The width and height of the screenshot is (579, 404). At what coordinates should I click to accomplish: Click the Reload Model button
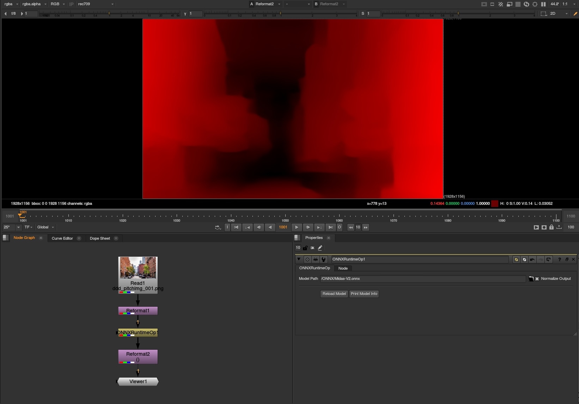334,294
